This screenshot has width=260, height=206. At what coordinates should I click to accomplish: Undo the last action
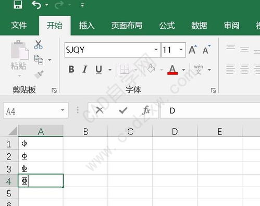(36, 5)
